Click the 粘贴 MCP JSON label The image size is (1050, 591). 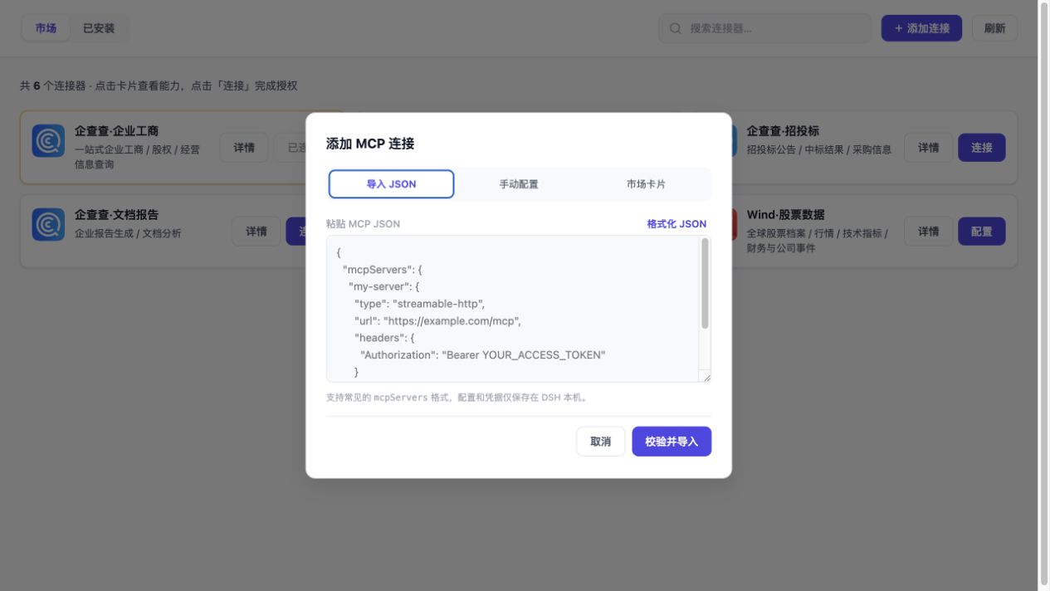[x=363, y=224]
